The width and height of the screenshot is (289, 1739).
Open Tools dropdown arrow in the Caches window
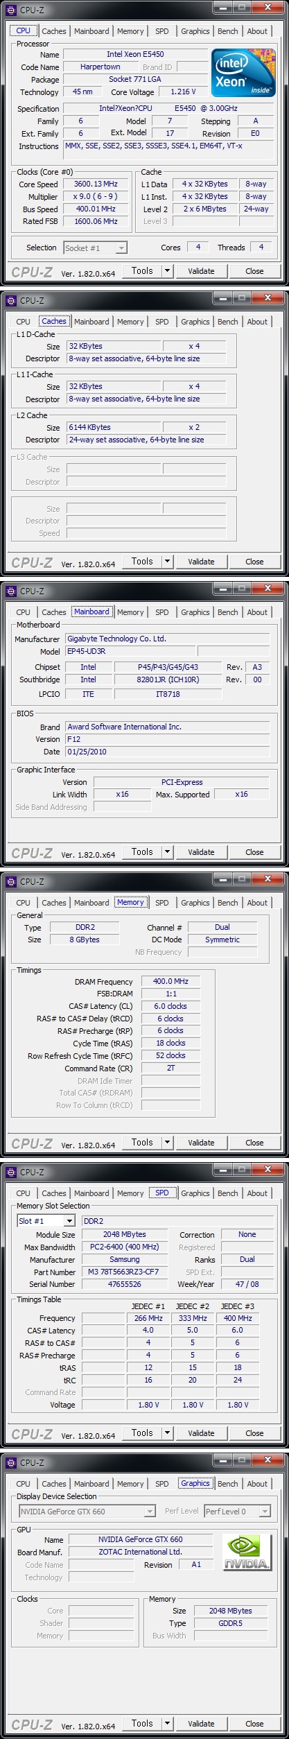pyautogui.click(x=167, y=562)
